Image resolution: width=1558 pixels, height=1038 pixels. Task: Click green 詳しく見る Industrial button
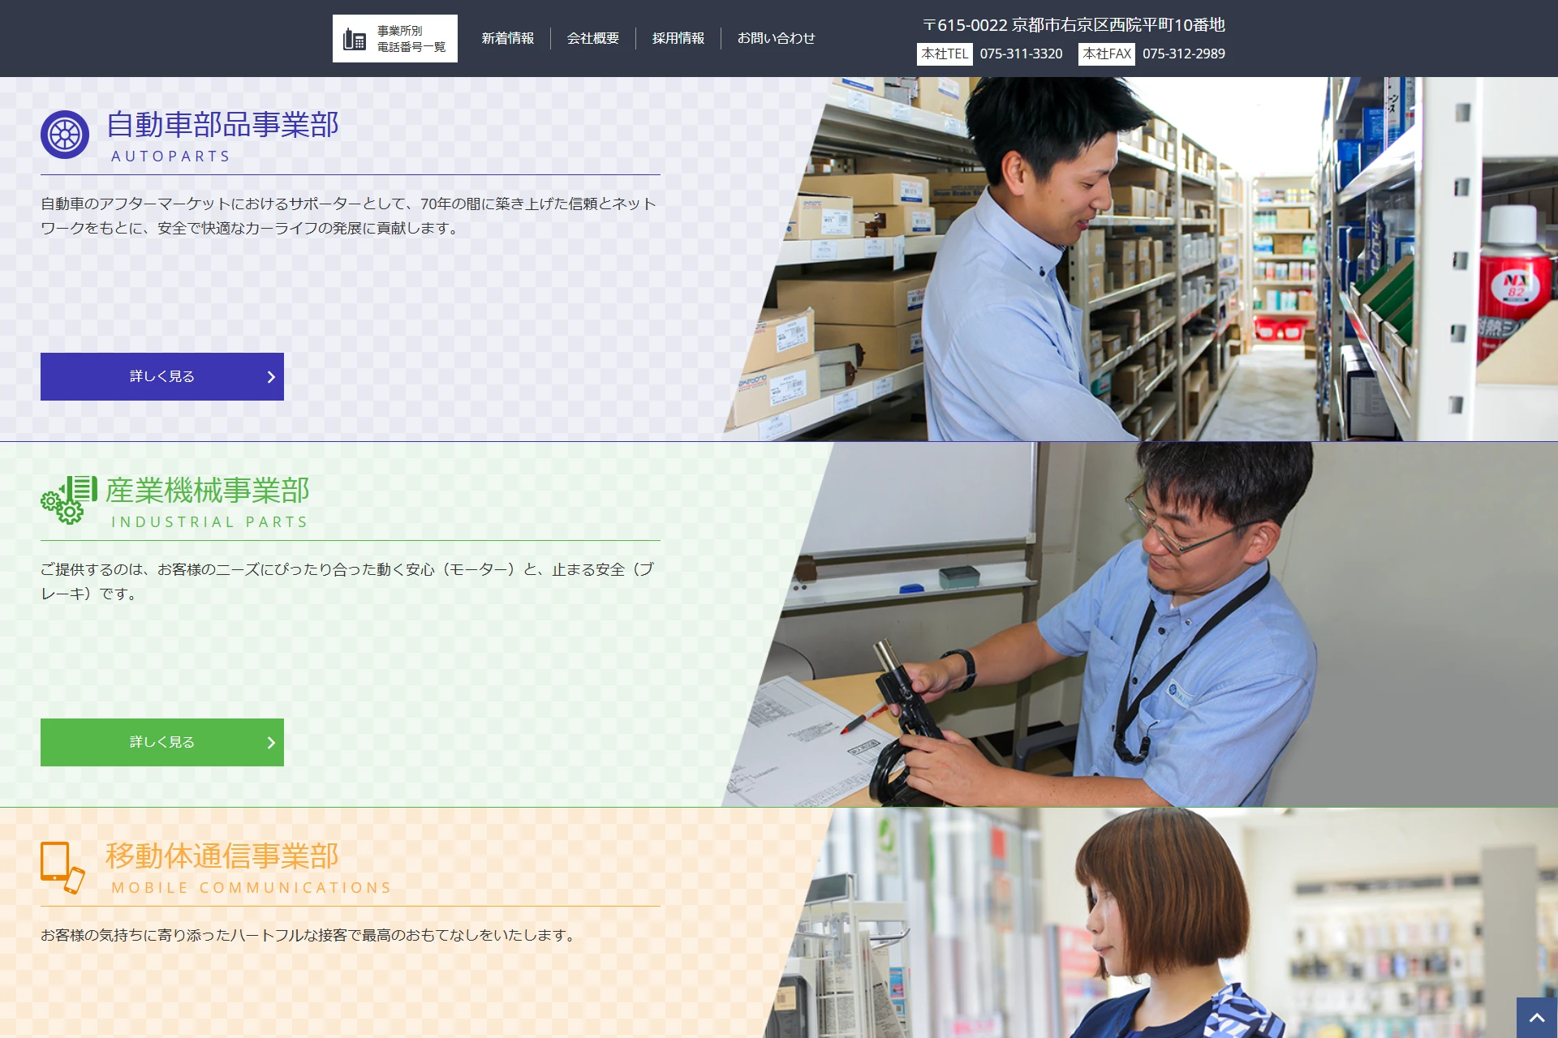162,742
